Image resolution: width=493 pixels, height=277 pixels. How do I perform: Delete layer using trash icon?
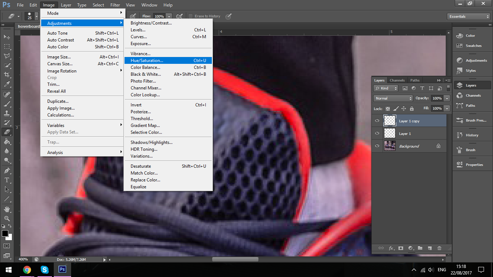tap(439, 248)
